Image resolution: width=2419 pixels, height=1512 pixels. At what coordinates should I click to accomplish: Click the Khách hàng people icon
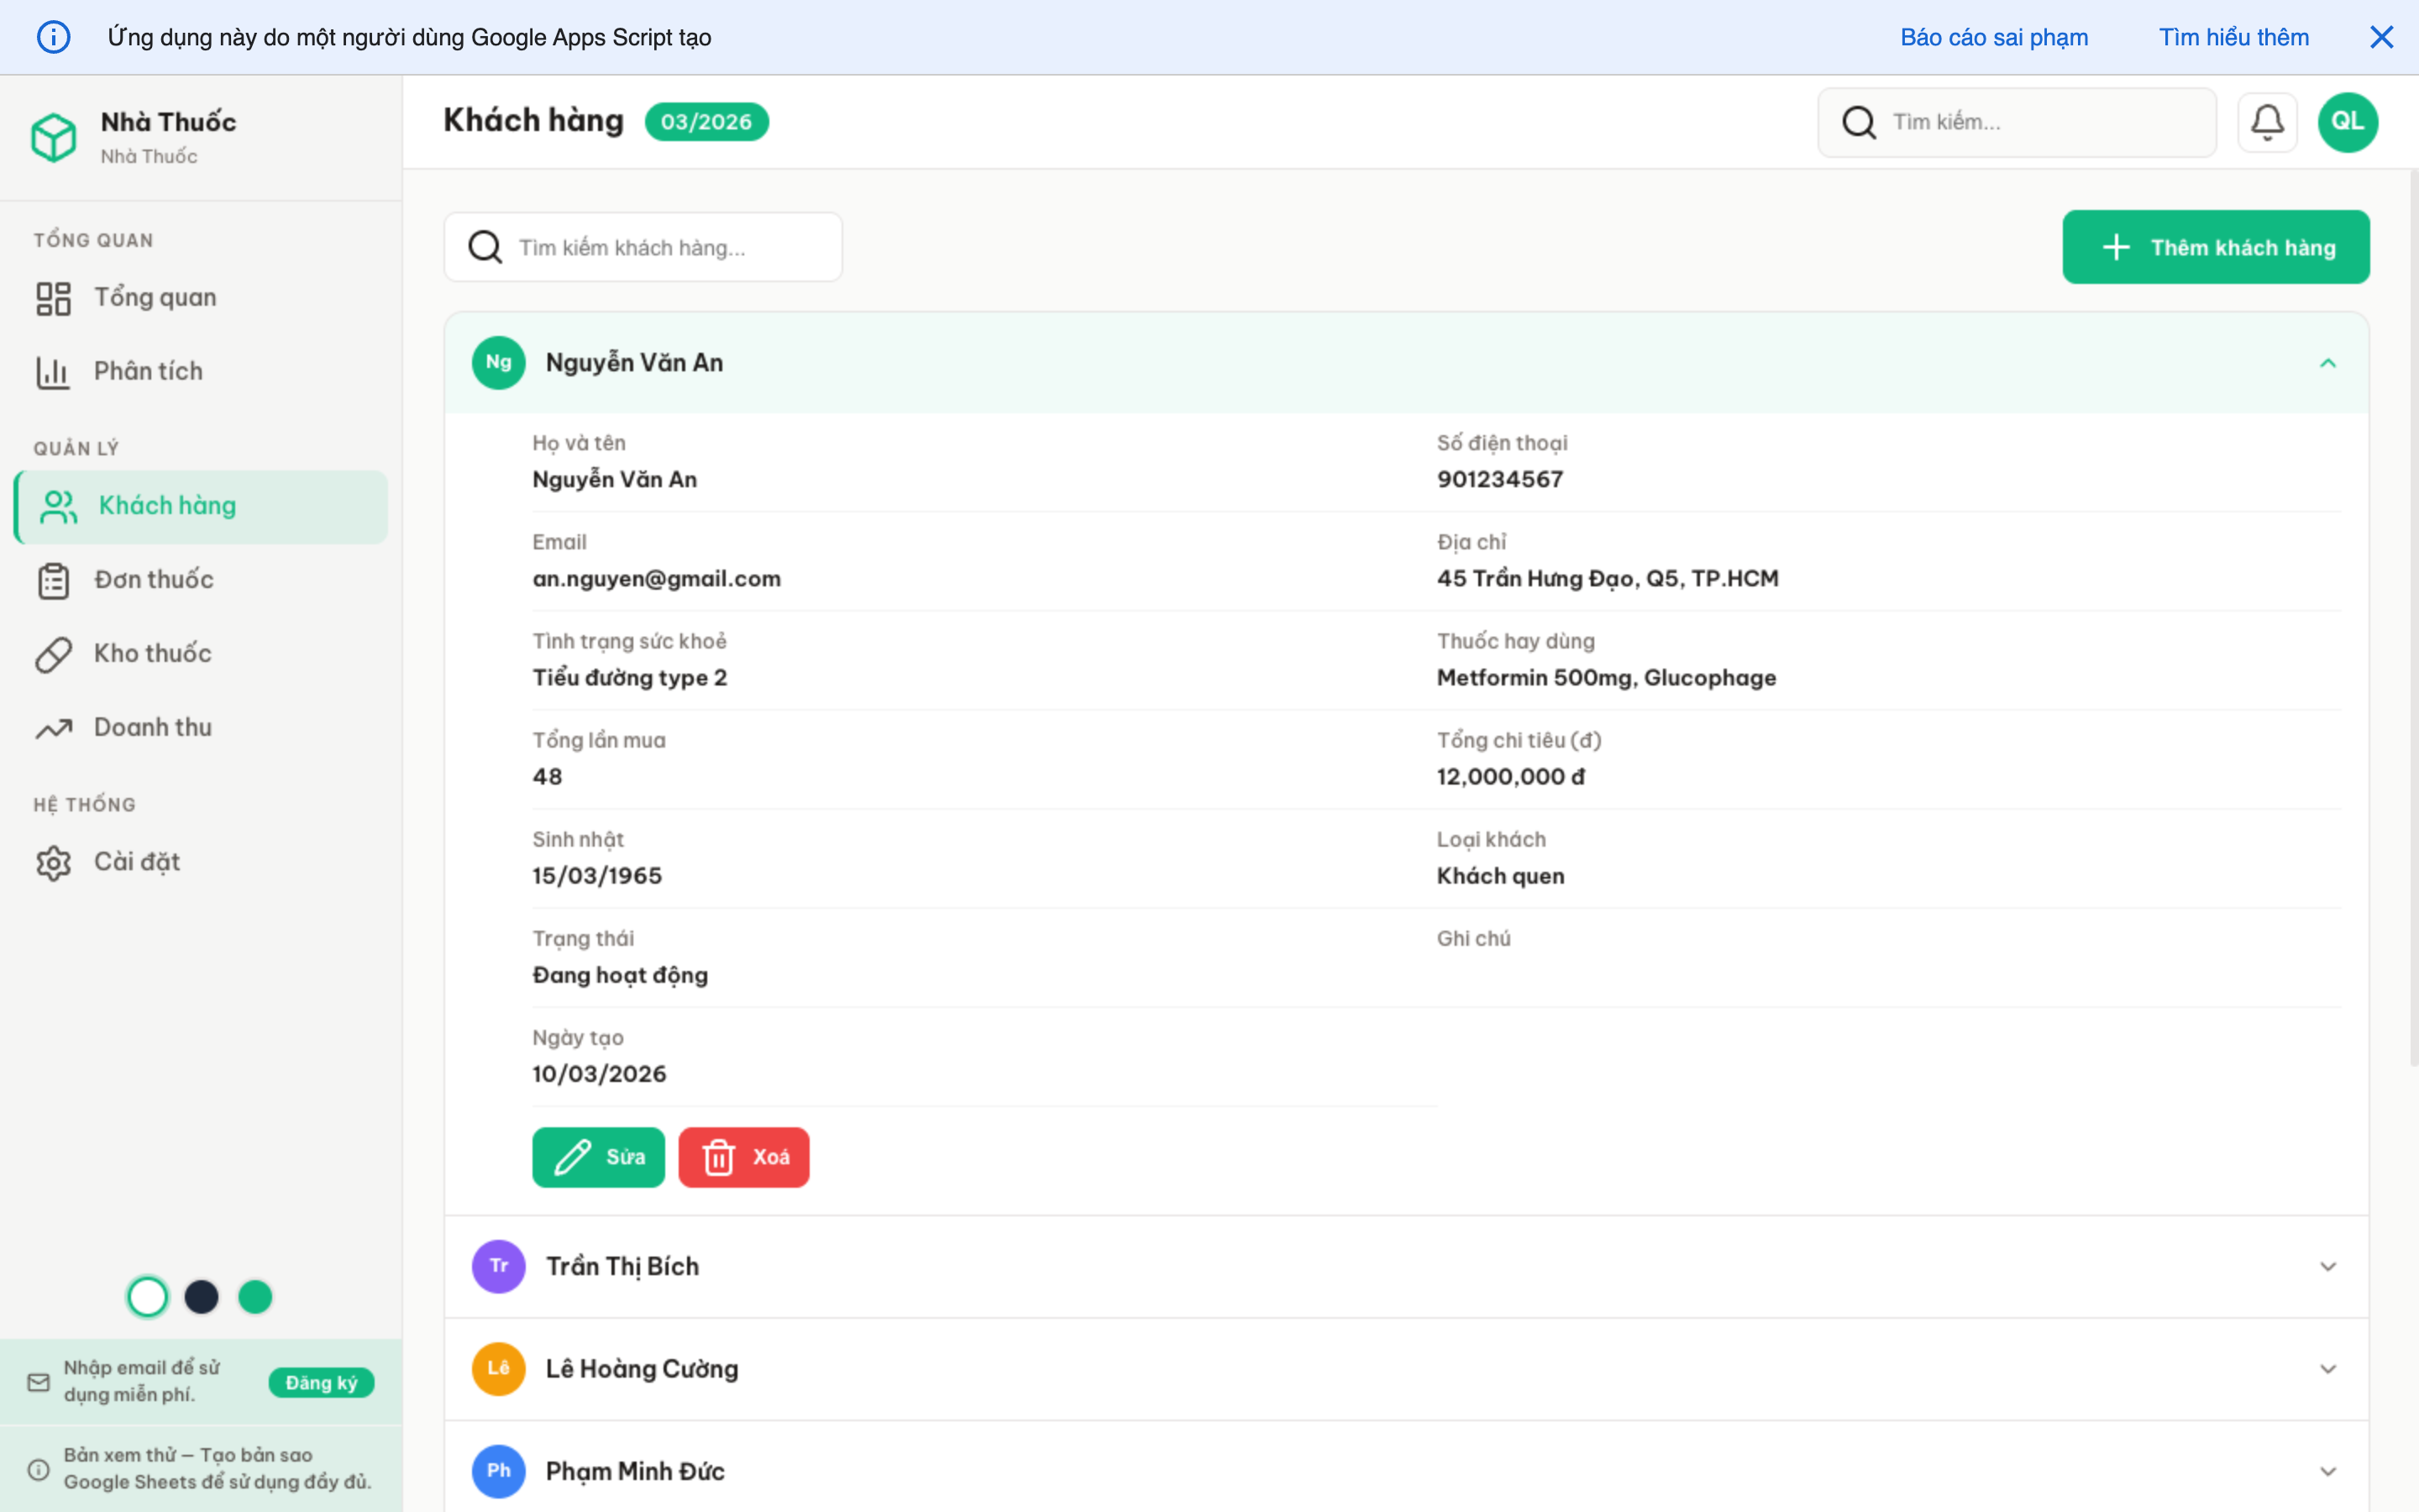tap(57, 506)
